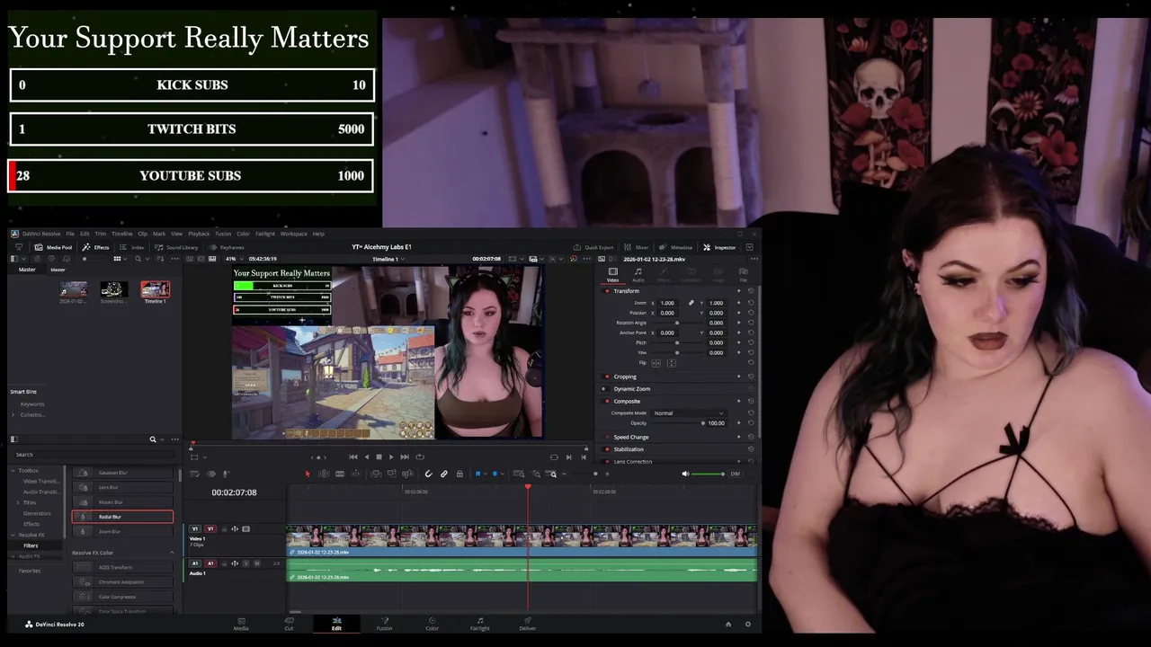Switch to the Media page

click(x=241, y=624)
